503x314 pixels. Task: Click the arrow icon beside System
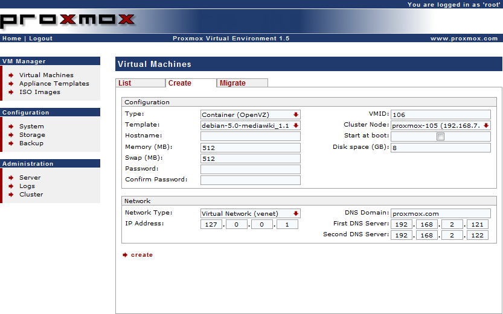pyautogui.click(x=11, y=127)
